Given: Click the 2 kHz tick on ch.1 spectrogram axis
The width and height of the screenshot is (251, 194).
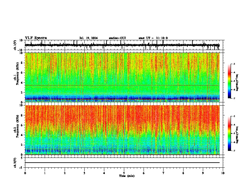Looking at the screenshot, I should [x=22, y=92].
